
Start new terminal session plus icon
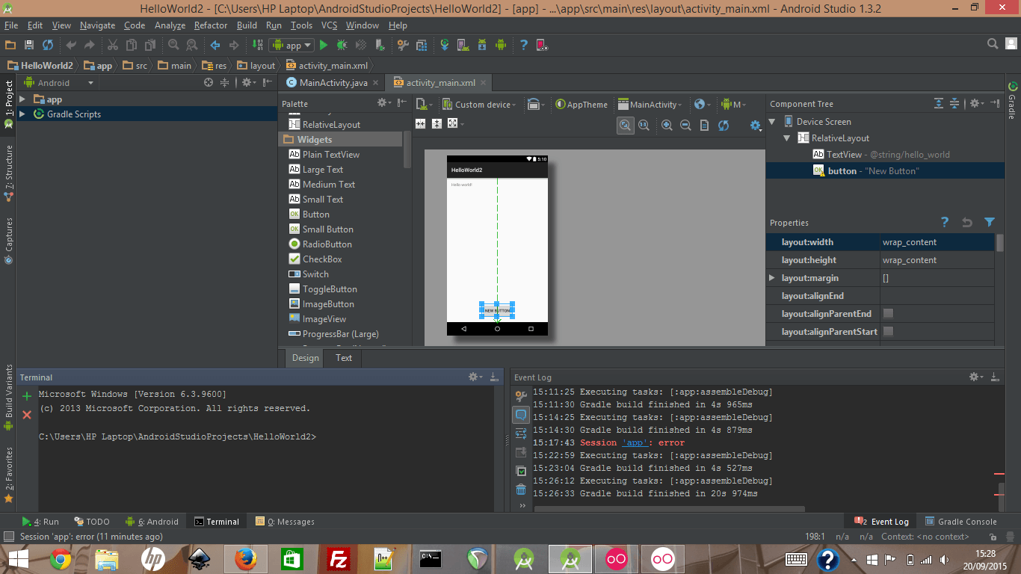click(27, 396)
